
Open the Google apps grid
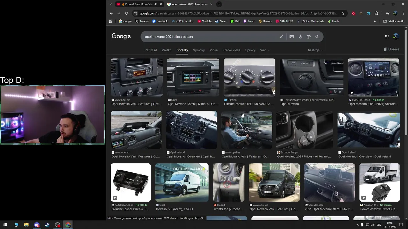pos(387,37)
